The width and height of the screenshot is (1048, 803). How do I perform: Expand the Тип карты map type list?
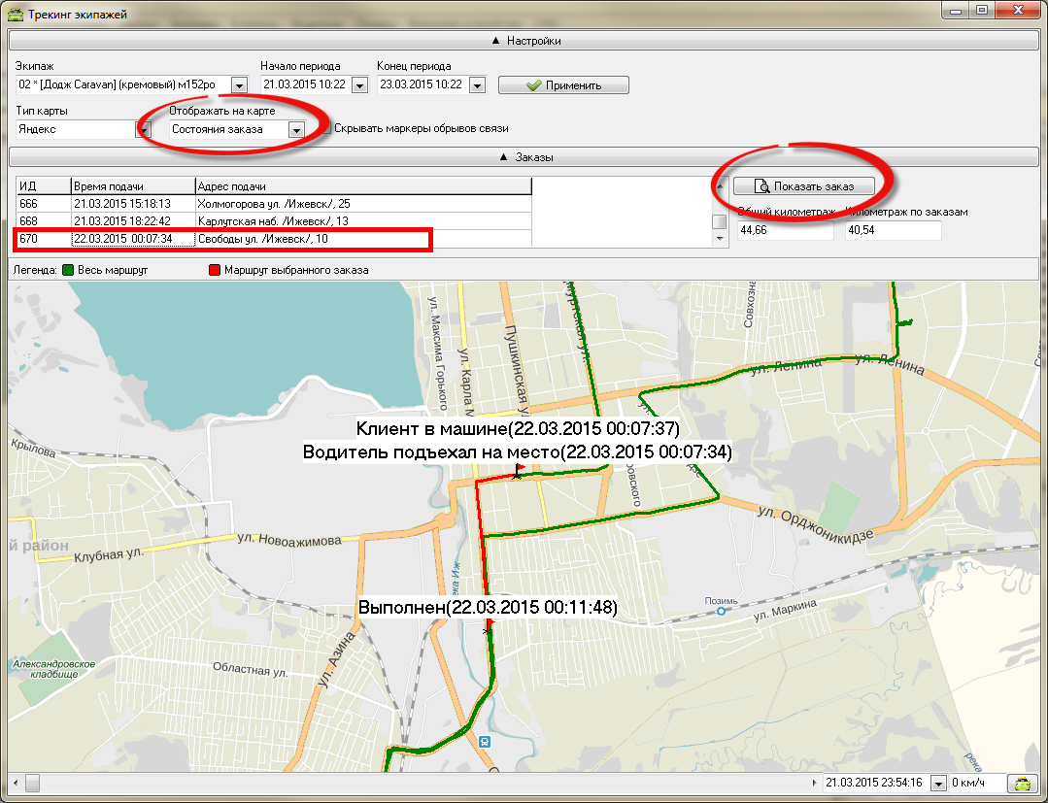pos(143,129)
